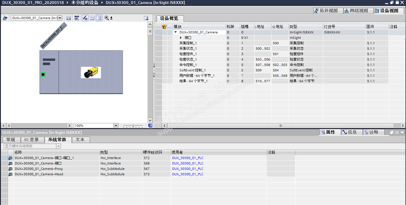This screenshot has height=205, width=406.
Task: Select the 结果 - 64 个字节_1 row
Action: click(x=280, y=81)
